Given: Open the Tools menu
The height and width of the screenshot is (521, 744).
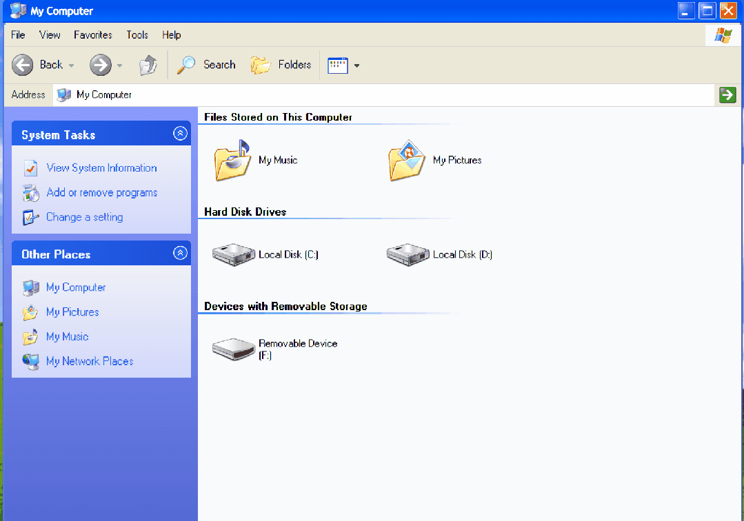Looking at the screenshot, I should [x=137, y=34].
